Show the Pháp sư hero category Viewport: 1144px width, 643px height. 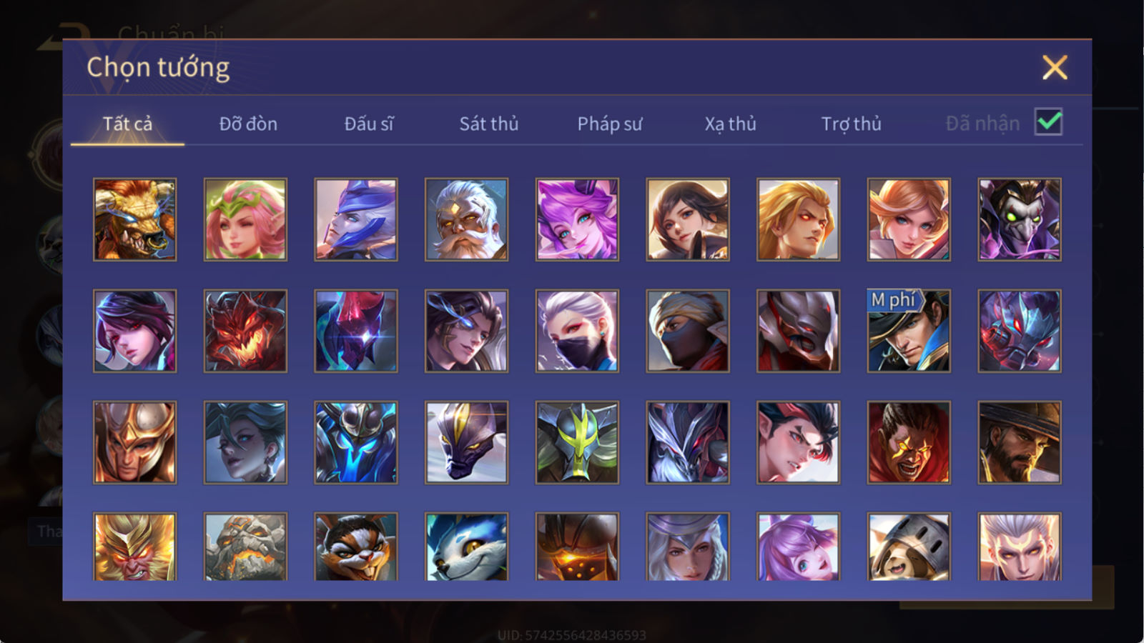click(609, 124)
